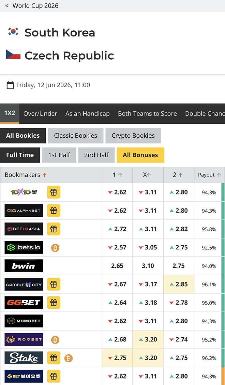Click the Stake bitcoin icon
Screen dimensions: 225x385
pos(69,358)
